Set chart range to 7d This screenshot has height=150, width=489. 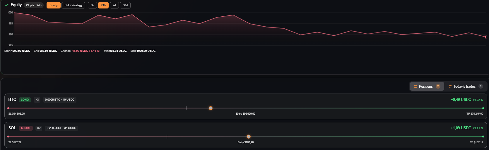click(x=114, y=5)
